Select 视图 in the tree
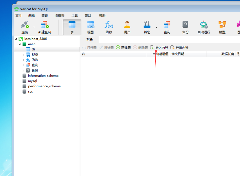Image resolution: width=240 pixels, height=176 pixels. (x=35, y=55)
